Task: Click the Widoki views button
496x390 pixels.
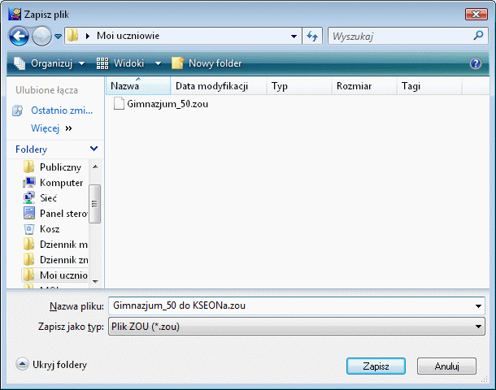Action: [x=120, y=63]
